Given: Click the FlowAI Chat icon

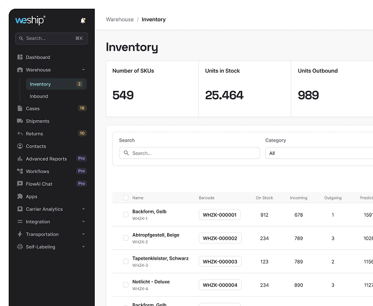Looking at the screenshot, I should (x=20, y=184).
